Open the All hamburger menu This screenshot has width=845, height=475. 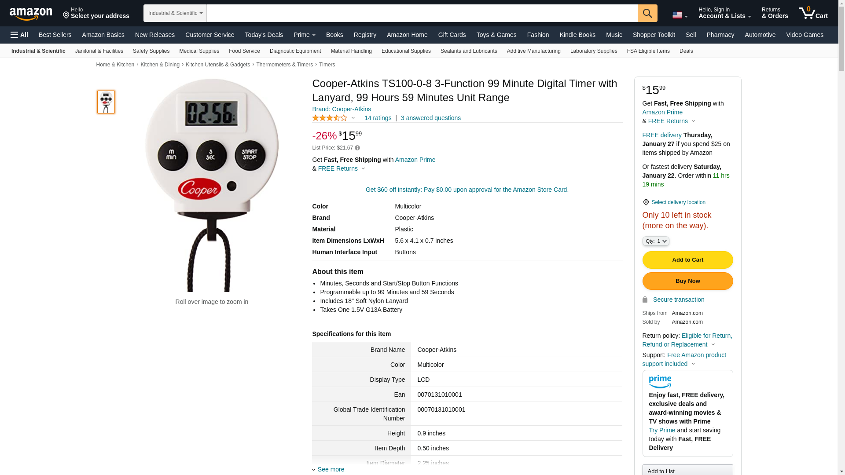point(19,35)
